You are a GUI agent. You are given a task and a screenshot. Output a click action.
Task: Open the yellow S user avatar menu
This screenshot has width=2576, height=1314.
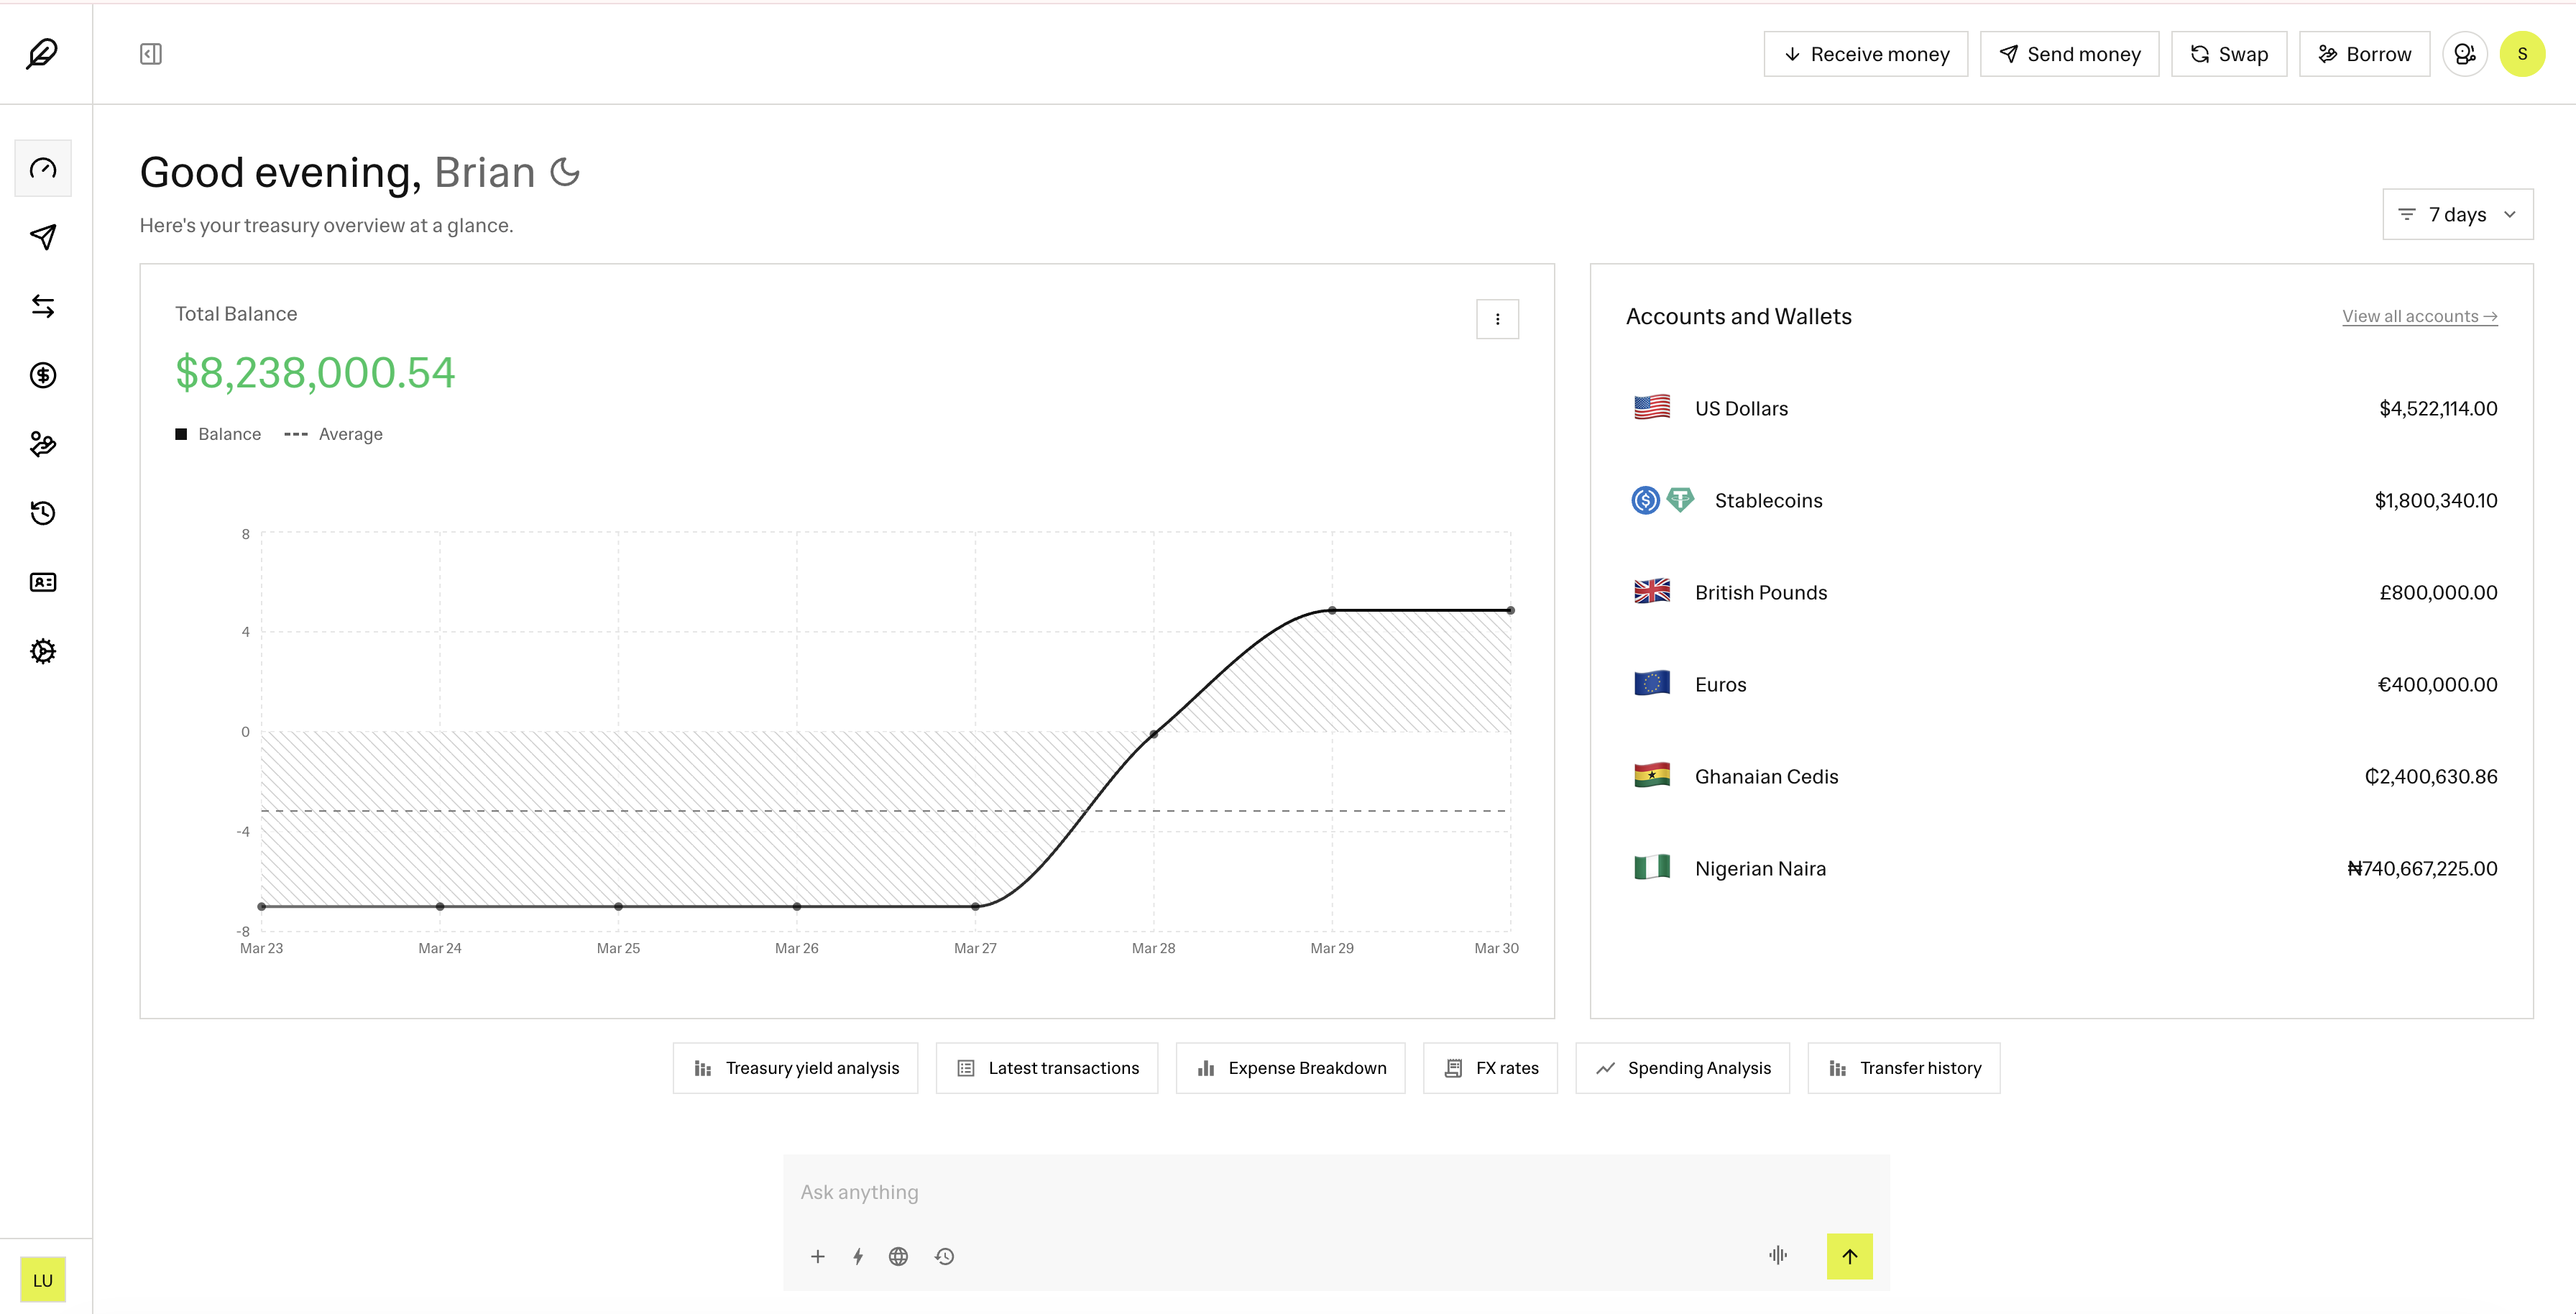[2522, 54]
